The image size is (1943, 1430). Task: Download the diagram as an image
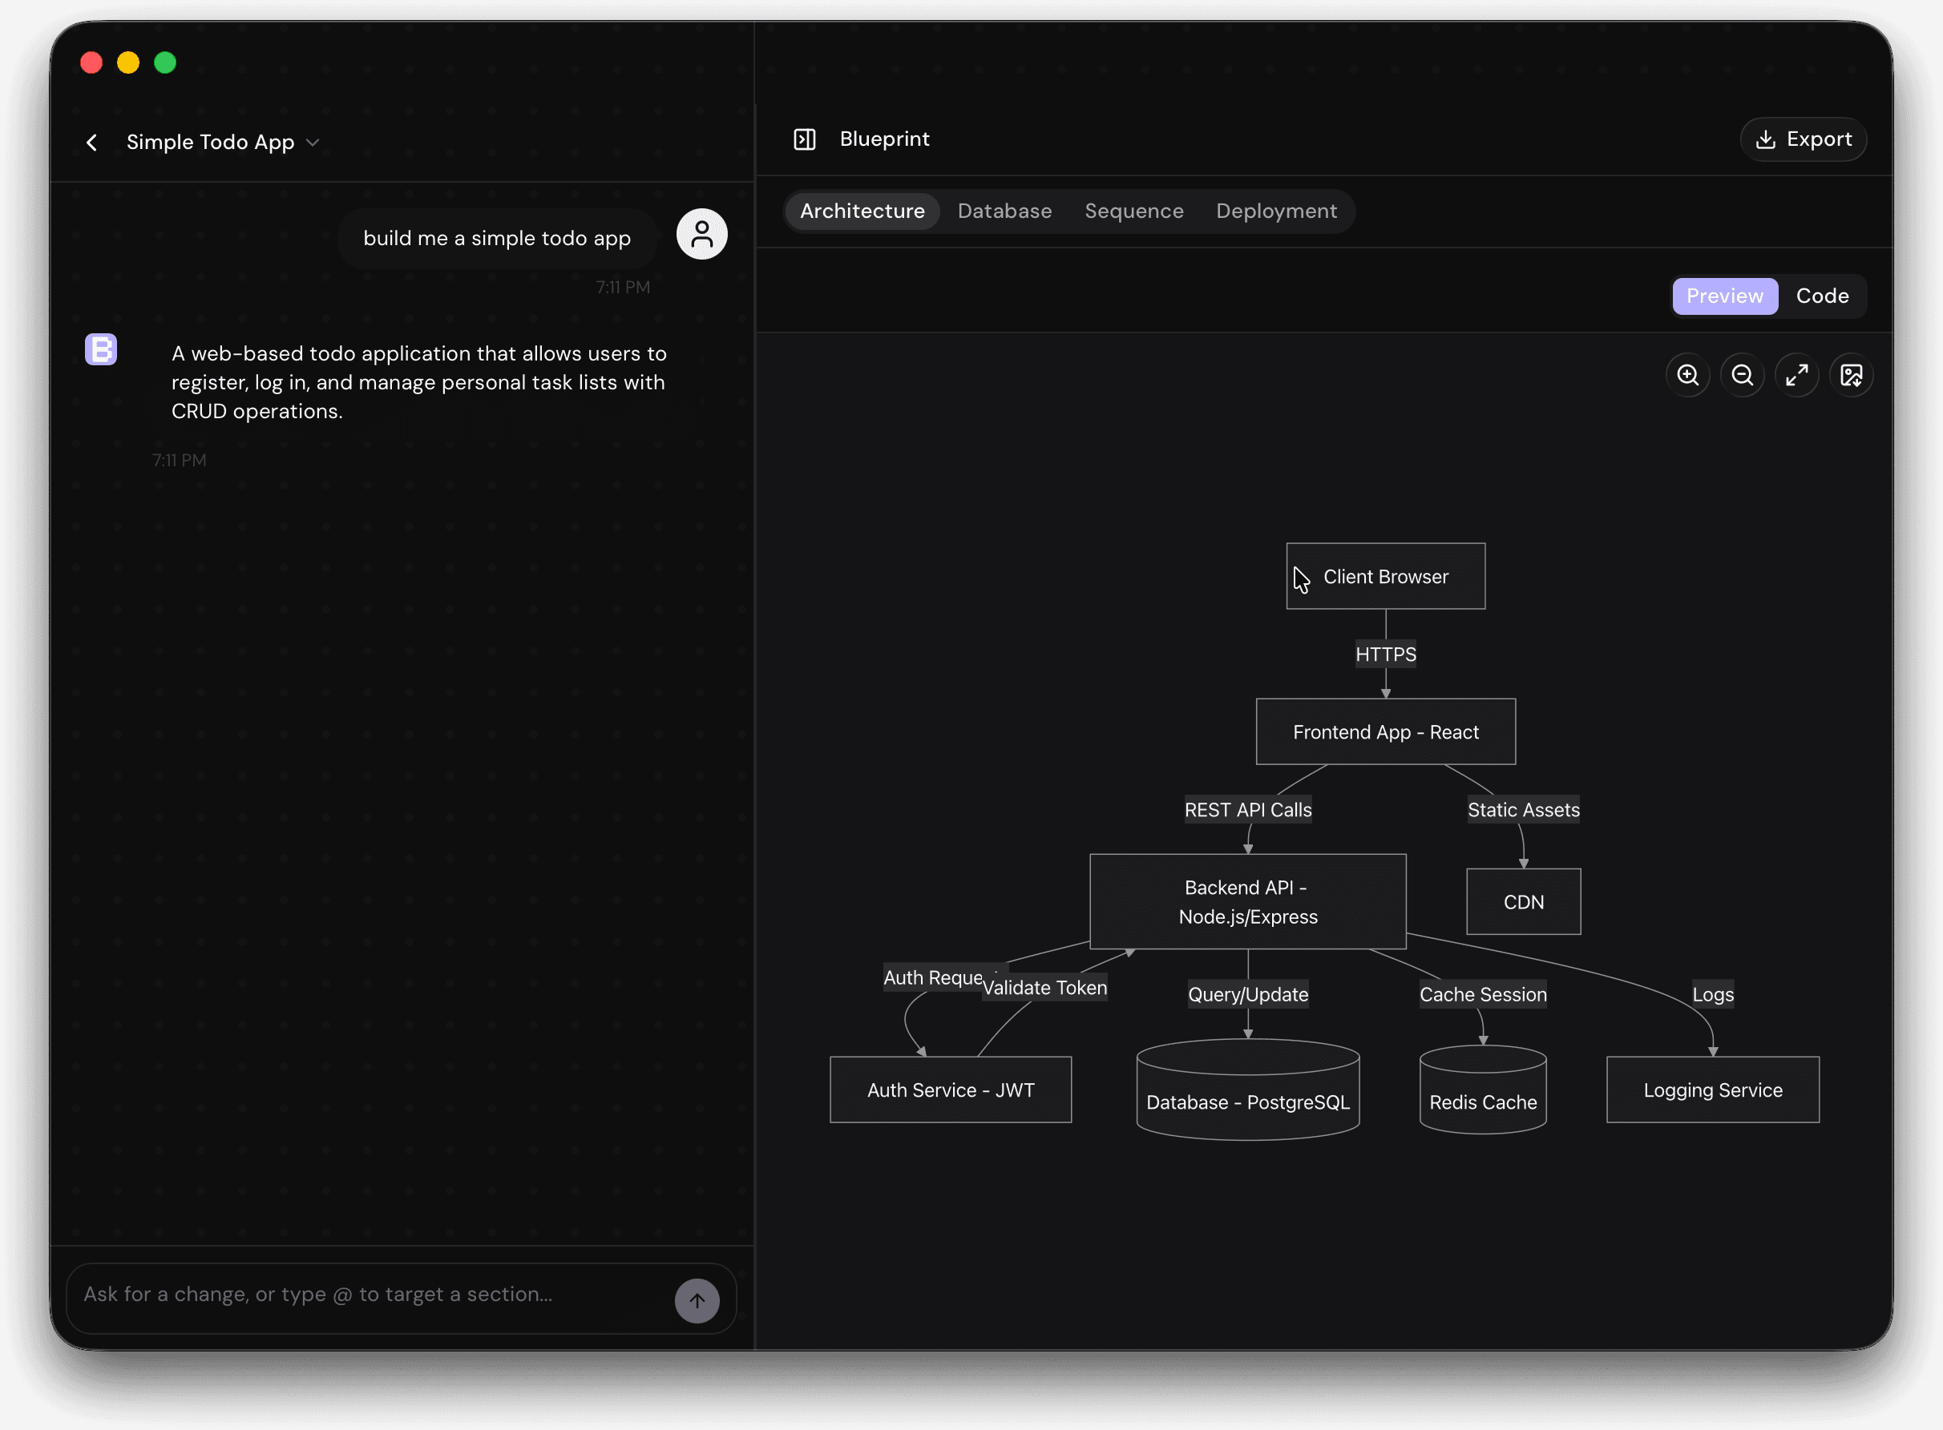coord(1851,375)
